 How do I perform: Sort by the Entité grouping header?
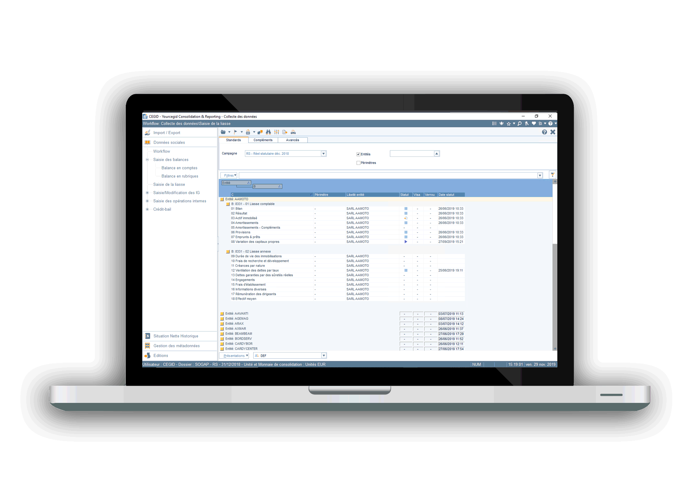click(236, 183)
